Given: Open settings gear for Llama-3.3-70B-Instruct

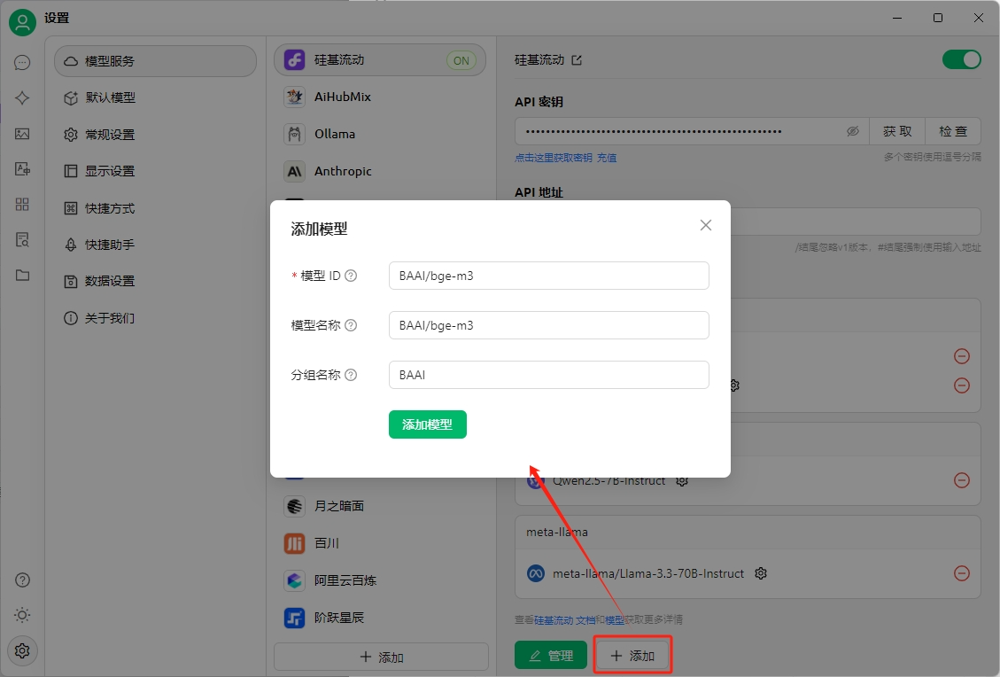Looking at the screenshot, I should [x=760, y=573].
